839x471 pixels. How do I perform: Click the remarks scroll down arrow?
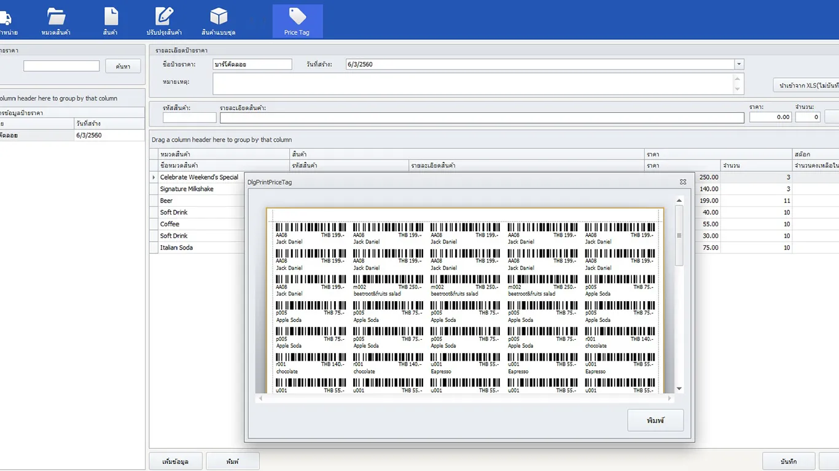pyautogui.click(x=738, y=90)
